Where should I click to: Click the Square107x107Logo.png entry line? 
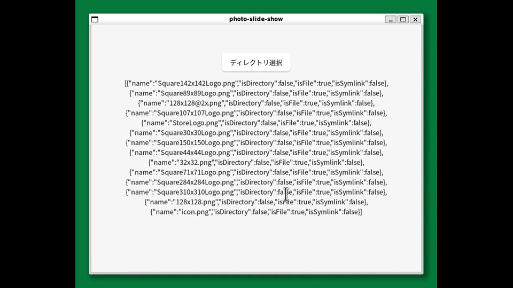coord(256,113)
